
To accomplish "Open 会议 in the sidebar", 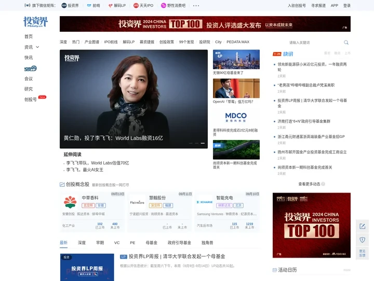I will [29, 79].
